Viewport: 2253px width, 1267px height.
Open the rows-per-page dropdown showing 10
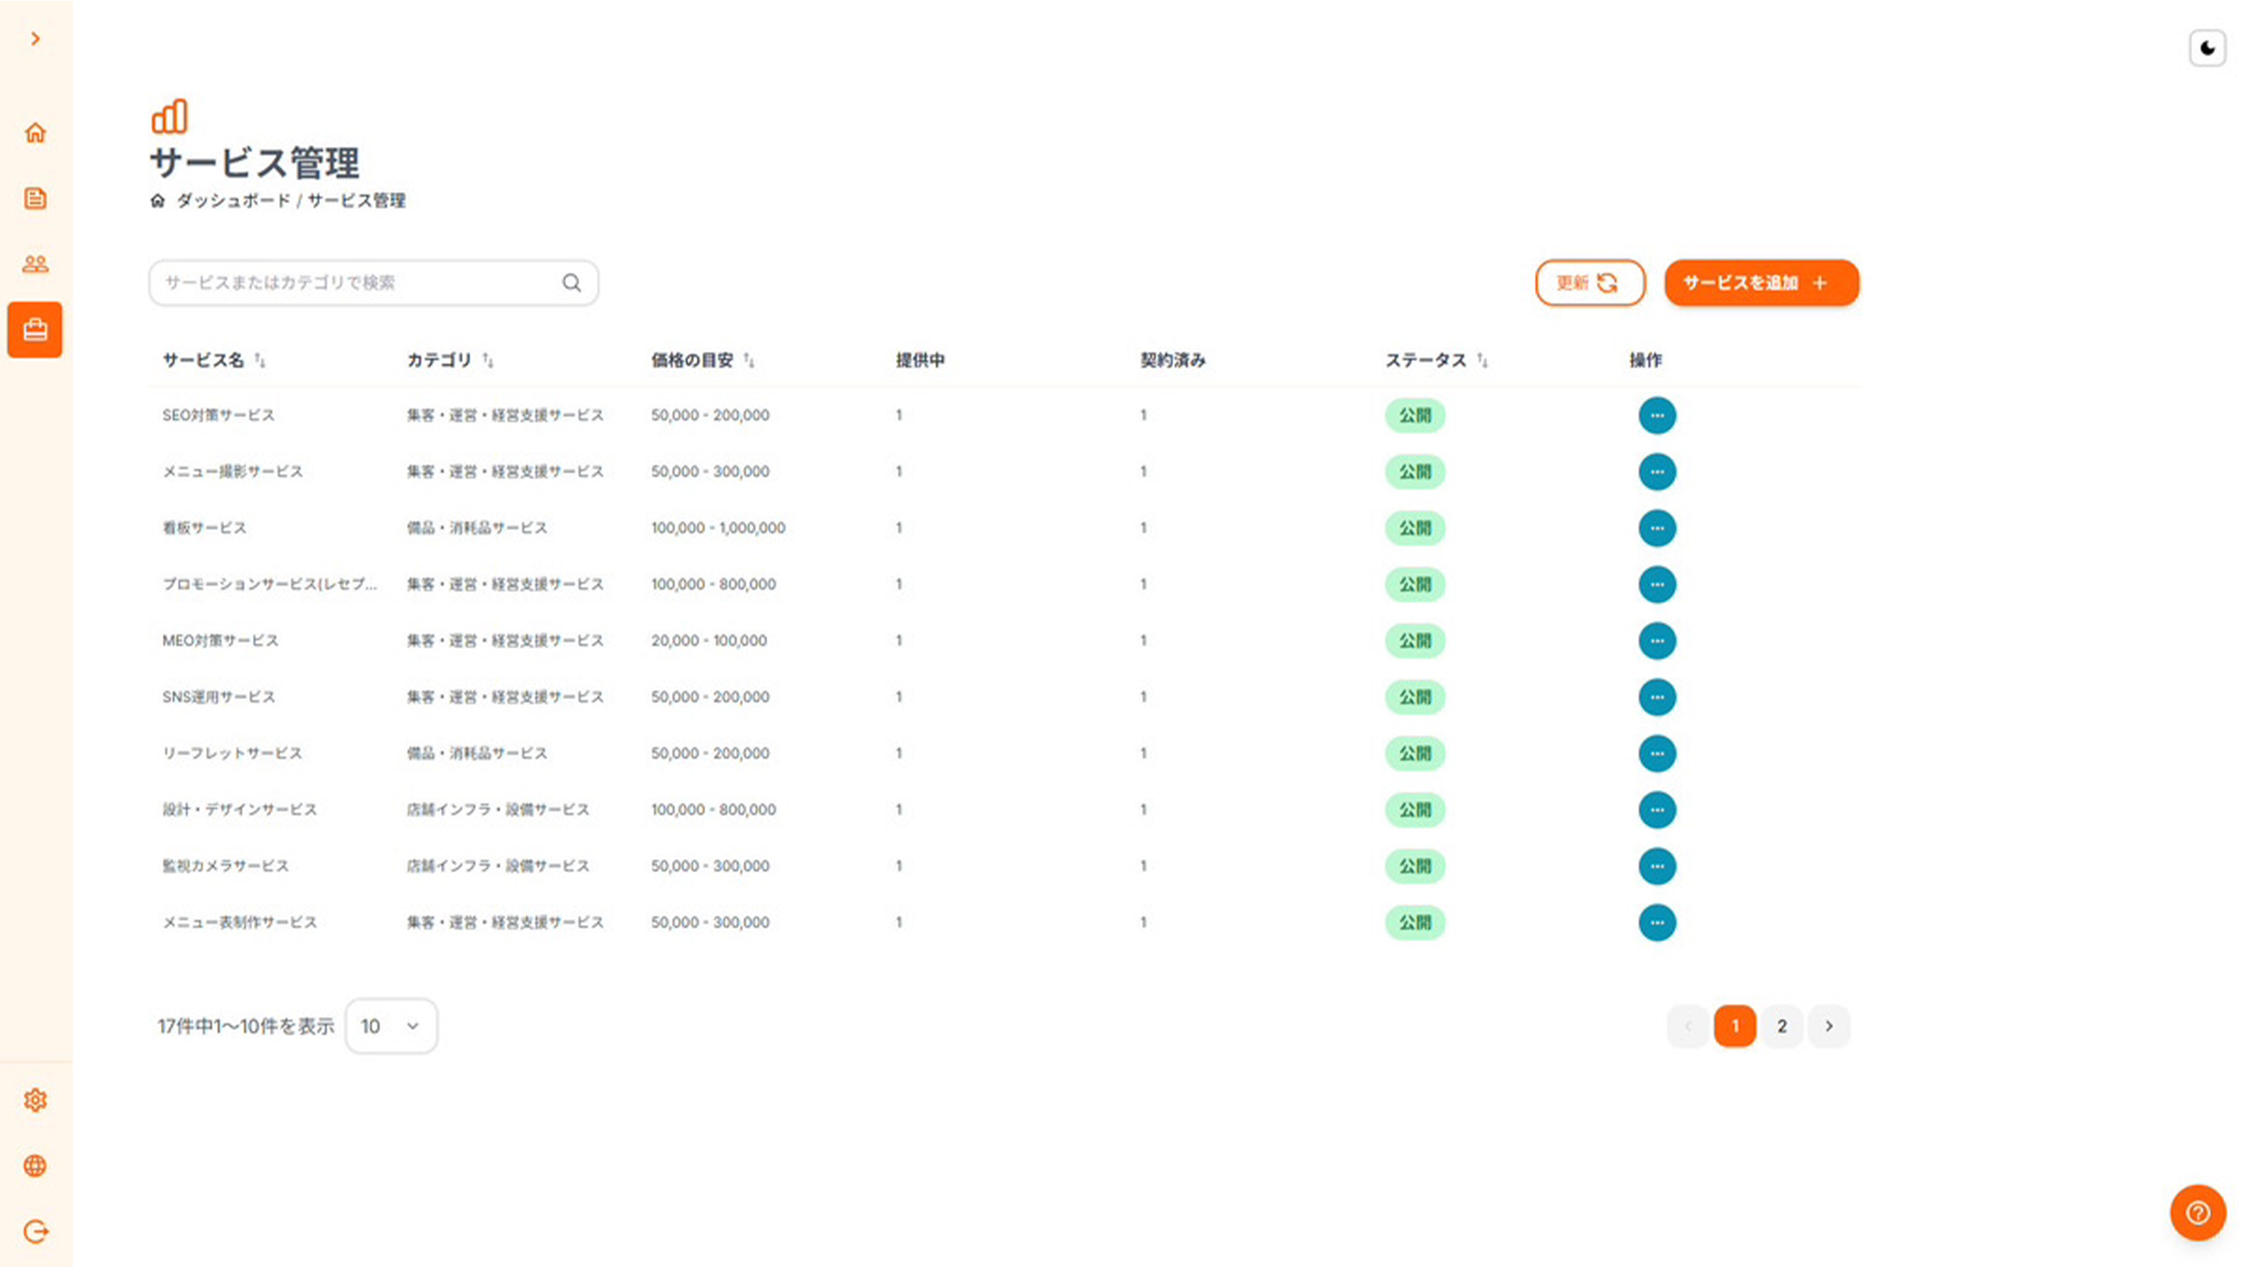click(392, 1026)
